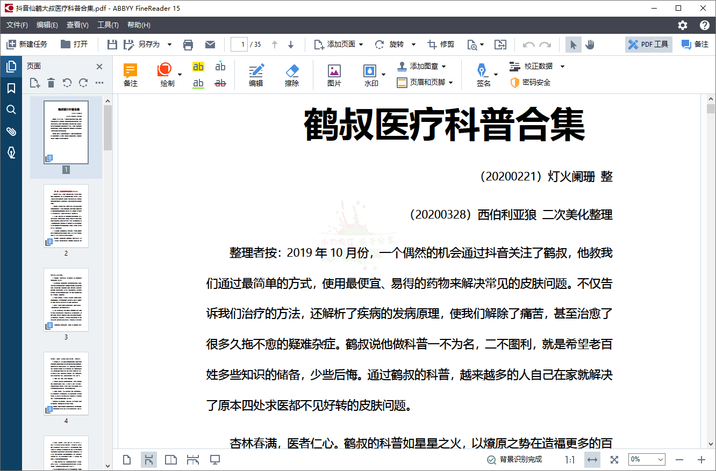Open the 文件(F) menu
Image resolution: width=716 pixels, height=471 pixels.
pos(17,25)
